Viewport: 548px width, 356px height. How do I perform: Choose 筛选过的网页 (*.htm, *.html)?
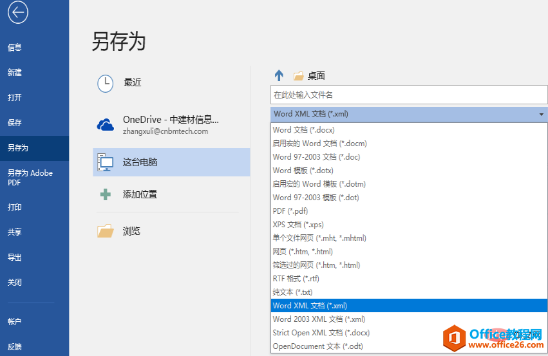point(409,265)
